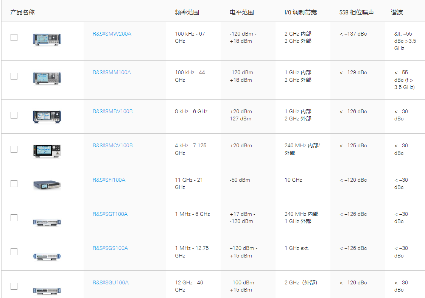
Task: Click the SSB 相位噪声 column header
Action: (357, 12)
